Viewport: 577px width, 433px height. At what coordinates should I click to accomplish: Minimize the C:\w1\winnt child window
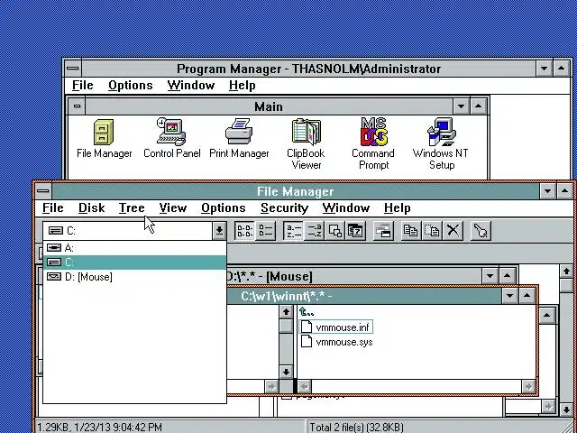tap(509, 295)
